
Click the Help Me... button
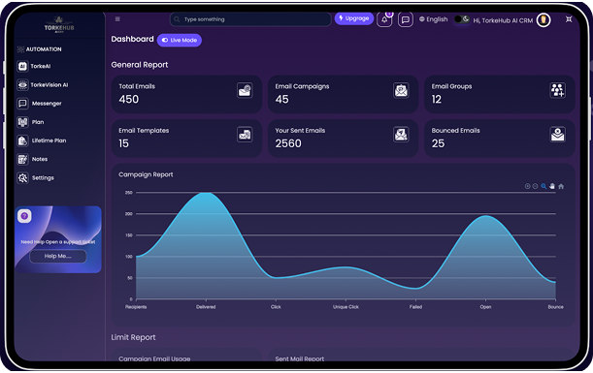pos(58,257)
